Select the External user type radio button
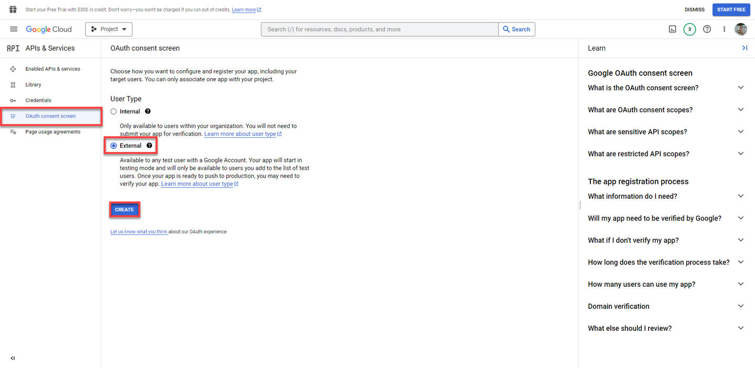This screenshot has width=755, height=368. pyautogui.click(x=114, y=146)
